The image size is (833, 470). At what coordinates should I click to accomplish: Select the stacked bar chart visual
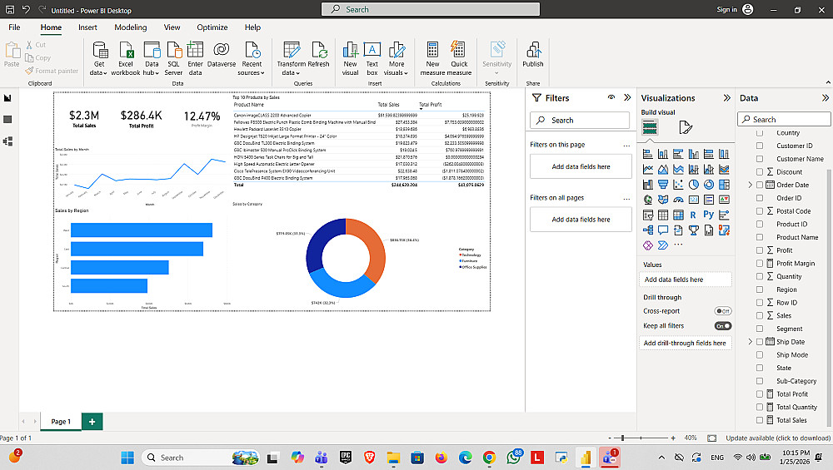pyautogui.click(x=647, y=154)
